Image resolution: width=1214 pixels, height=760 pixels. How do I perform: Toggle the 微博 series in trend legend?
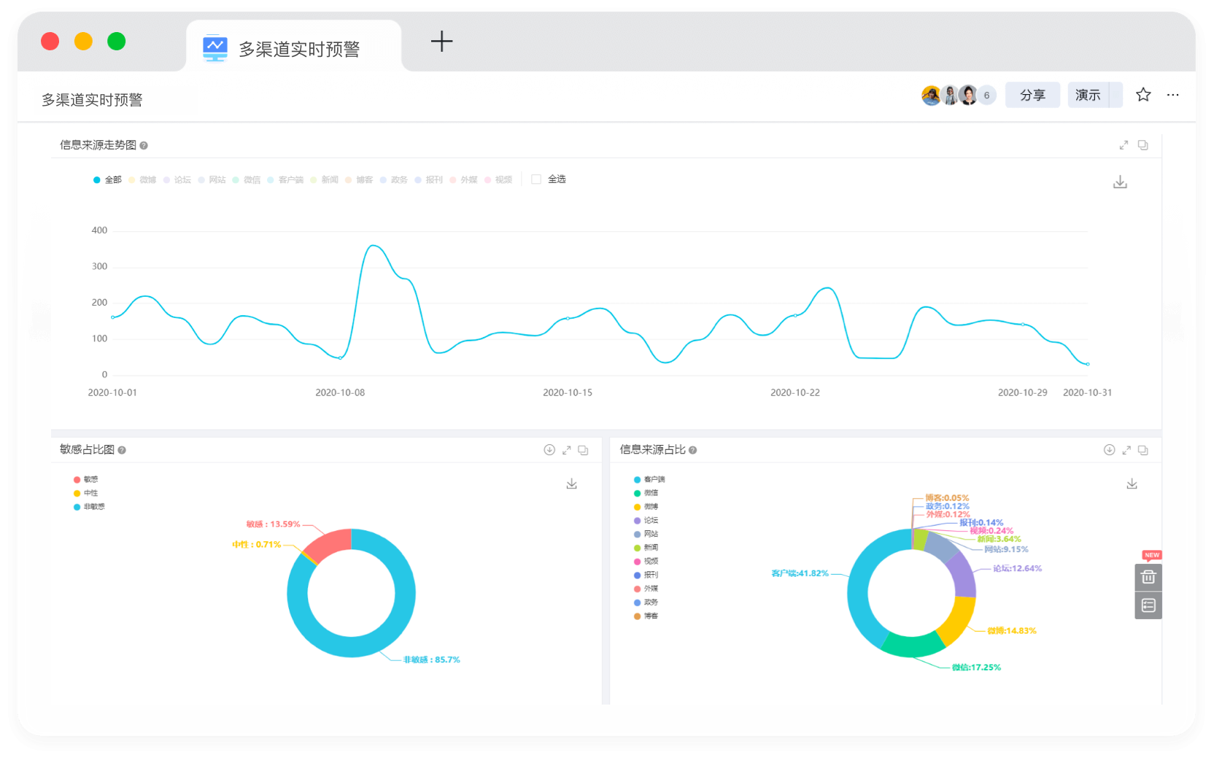point(143,179)
